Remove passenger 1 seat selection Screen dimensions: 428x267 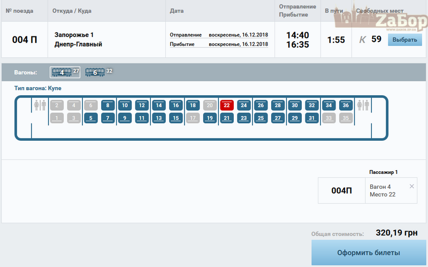(x=411, y=186)
